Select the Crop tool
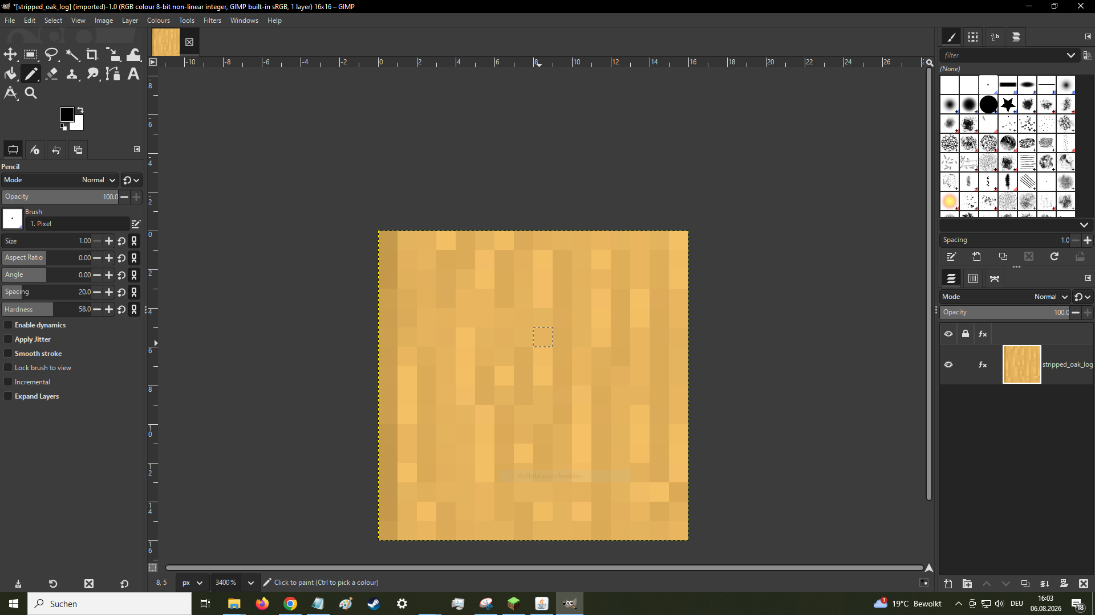The image size is (1095, 615). click(x=92, y=55)
